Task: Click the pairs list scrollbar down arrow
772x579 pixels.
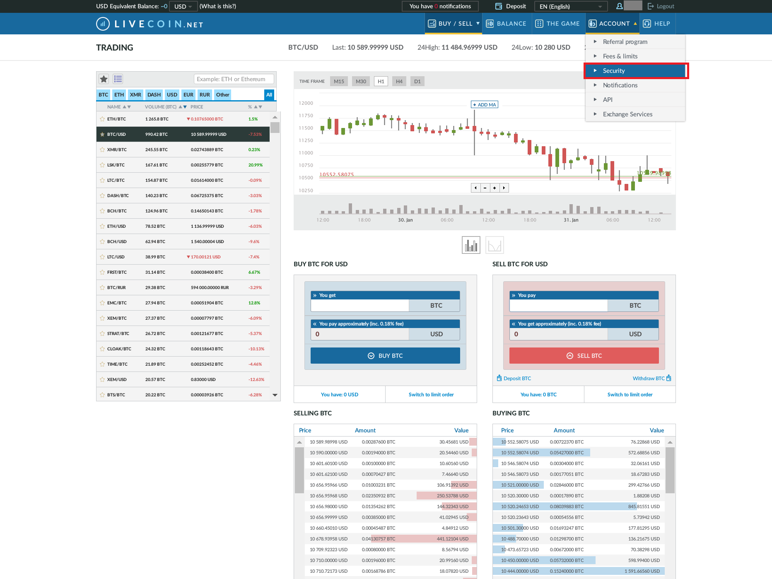Action: (x=275, y=395)
